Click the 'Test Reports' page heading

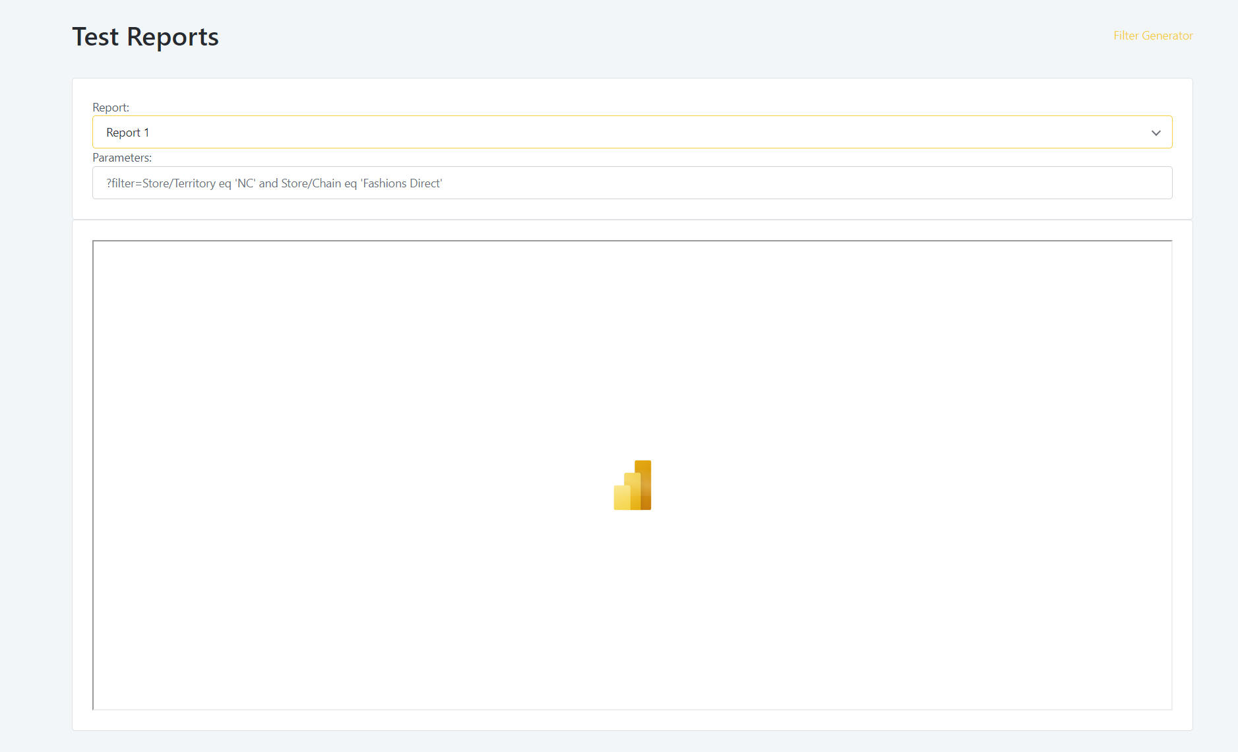(x=145, y=36)
